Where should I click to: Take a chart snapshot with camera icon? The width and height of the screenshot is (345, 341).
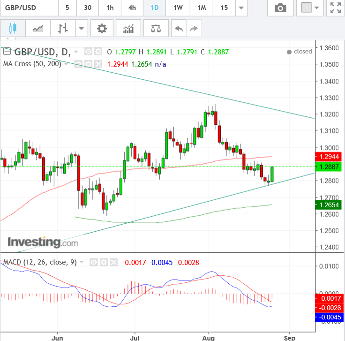click(280, 8)
